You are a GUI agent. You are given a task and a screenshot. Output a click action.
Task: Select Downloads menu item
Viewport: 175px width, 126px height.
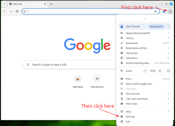pos(132,43)
